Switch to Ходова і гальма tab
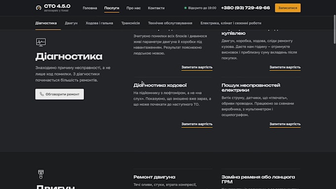Screen dimensions: 336x189 tap(99, 23)
